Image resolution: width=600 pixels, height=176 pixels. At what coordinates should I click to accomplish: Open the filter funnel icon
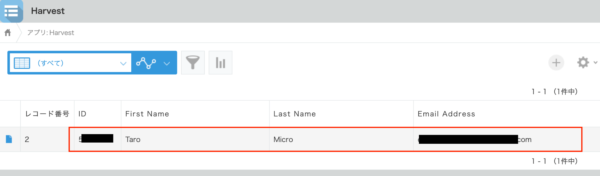click(x=192, y=63)
